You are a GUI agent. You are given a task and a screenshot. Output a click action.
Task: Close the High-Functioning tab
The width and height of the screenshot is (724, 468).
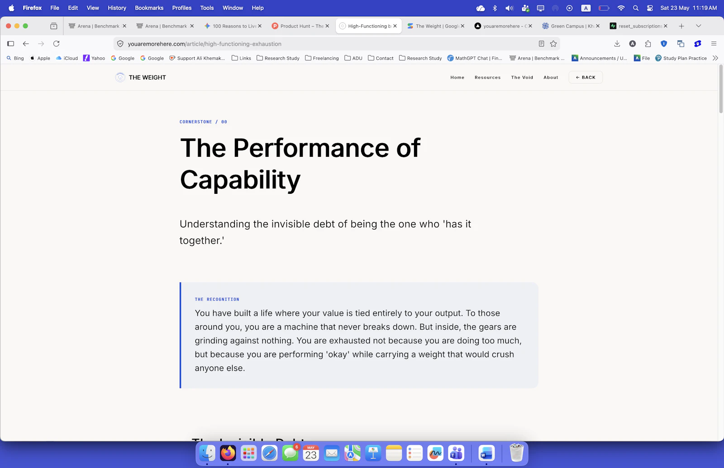tap(395, 26)
